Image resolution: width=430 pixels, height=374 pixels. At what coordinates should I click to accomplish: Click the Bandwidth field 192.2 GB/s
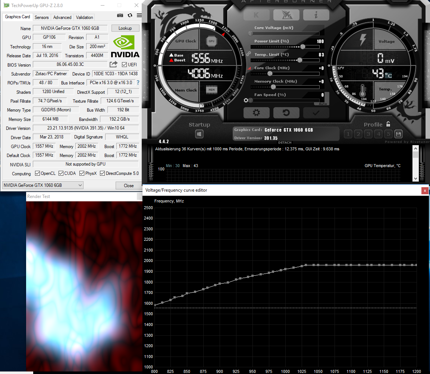pyautogui.click(x=120, y=119)
